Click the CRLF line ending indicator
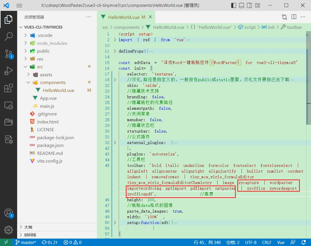This screenshot has height=246, width=311. click(267, 242)
